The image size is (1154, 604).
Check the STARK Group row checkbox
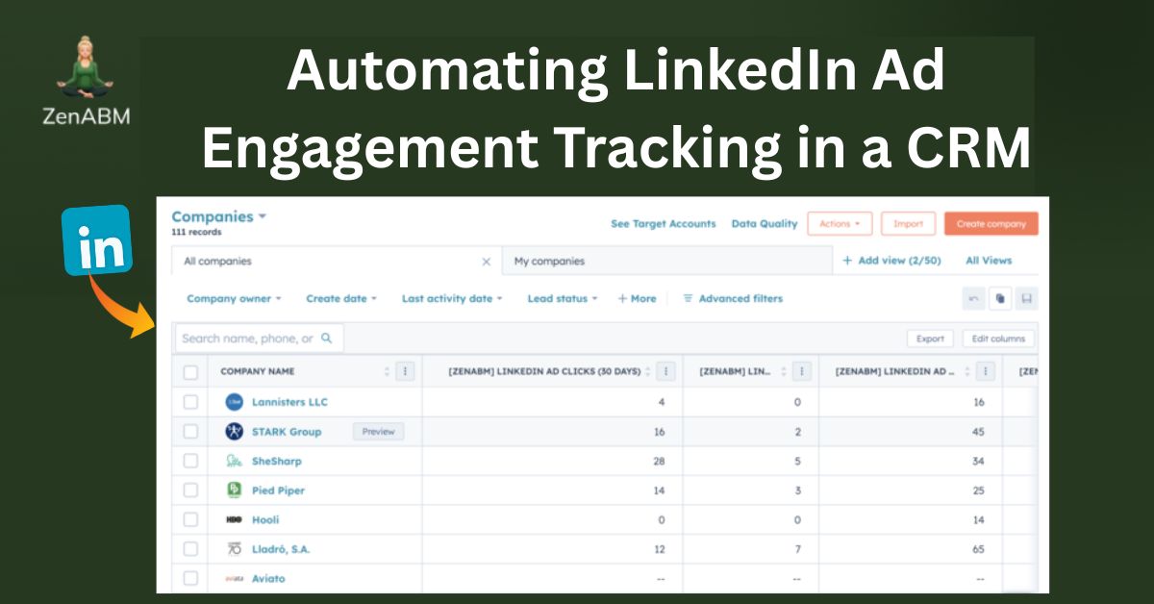tap(190, 432)
